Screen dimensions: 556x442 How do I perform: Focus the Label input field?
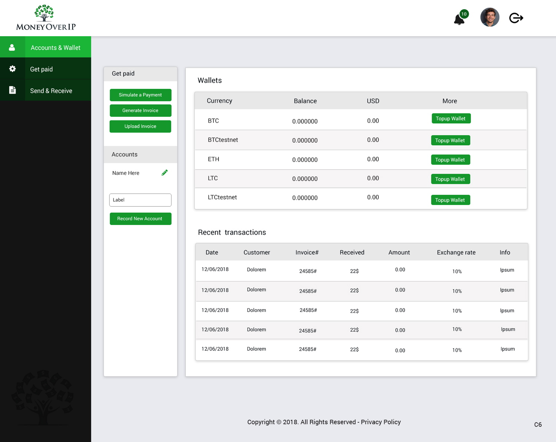pyautogui.click(x=140, y=200)
